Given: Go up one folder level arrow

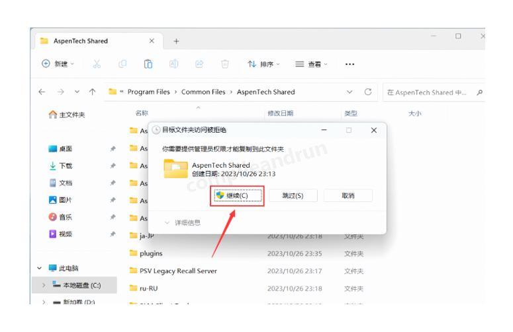Looking at the screenshot, I should click(92, 92).
